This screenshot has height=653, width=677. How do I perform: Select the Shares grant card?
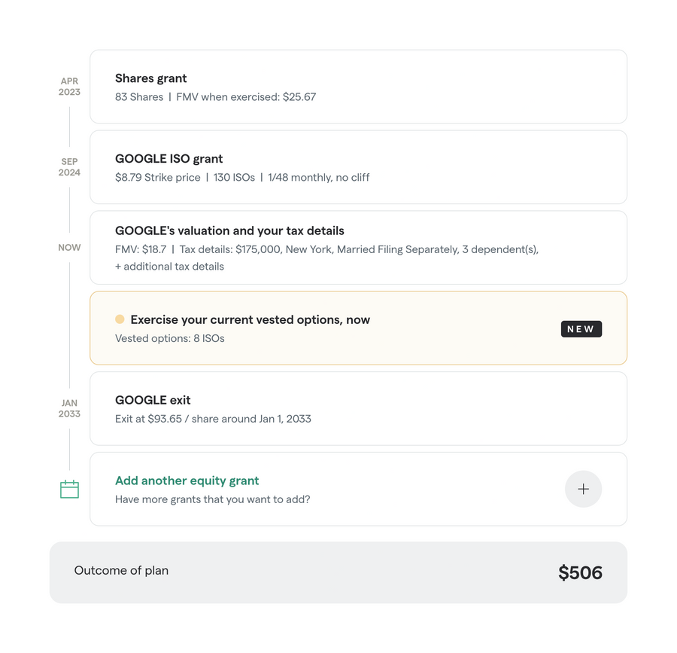pos(357,86)
